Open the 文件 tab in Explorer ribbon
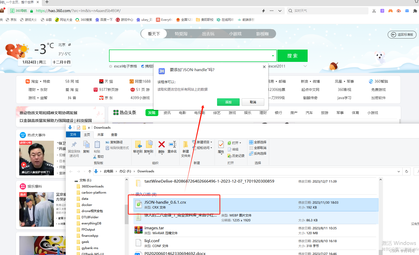This screenshot has width=419, height=255. [x=73, y=135]
